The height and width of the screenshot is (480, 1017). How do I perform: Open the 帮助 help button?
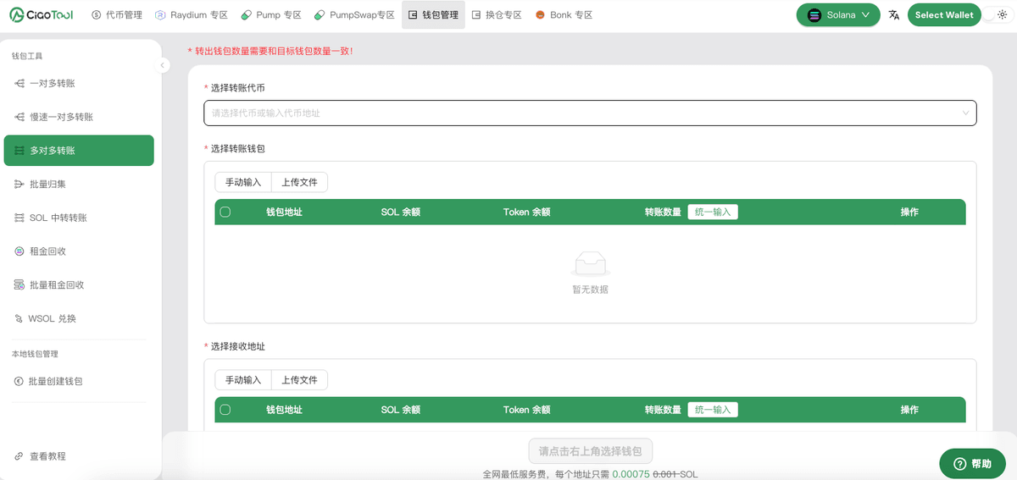tap(972, 463)
